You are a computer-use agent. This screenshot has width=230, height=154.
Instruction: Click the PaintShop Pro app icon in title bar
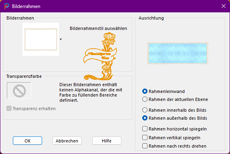(x=6, y=6)
